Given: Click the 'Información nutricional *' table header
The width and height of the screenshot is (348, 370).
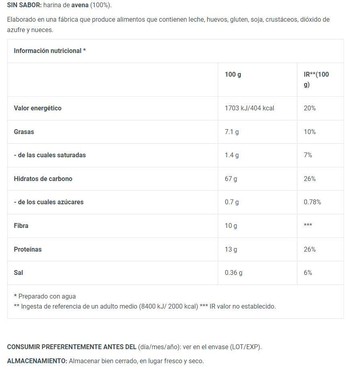Looking at the screenshot, I should [x=50, y=51].
